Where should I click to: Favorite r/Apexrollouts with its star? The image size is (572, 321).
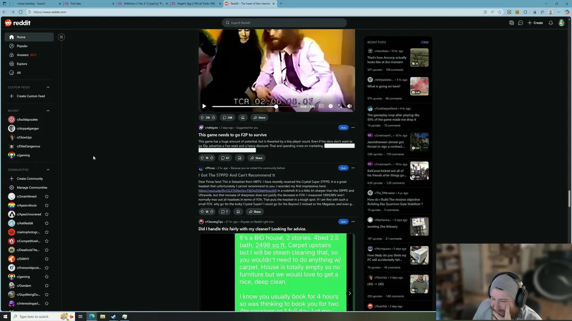(x=46, y=206)
